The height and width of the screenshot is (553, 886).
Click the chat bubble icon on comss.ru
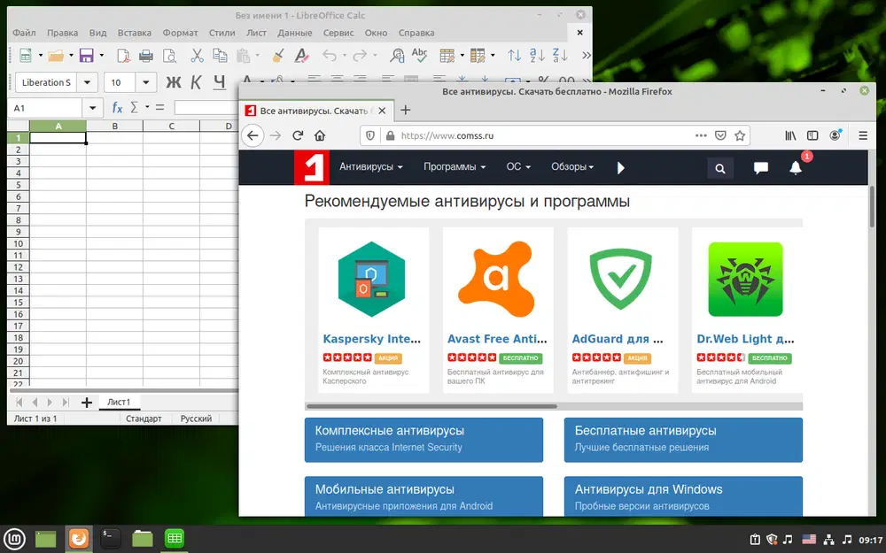760,167
